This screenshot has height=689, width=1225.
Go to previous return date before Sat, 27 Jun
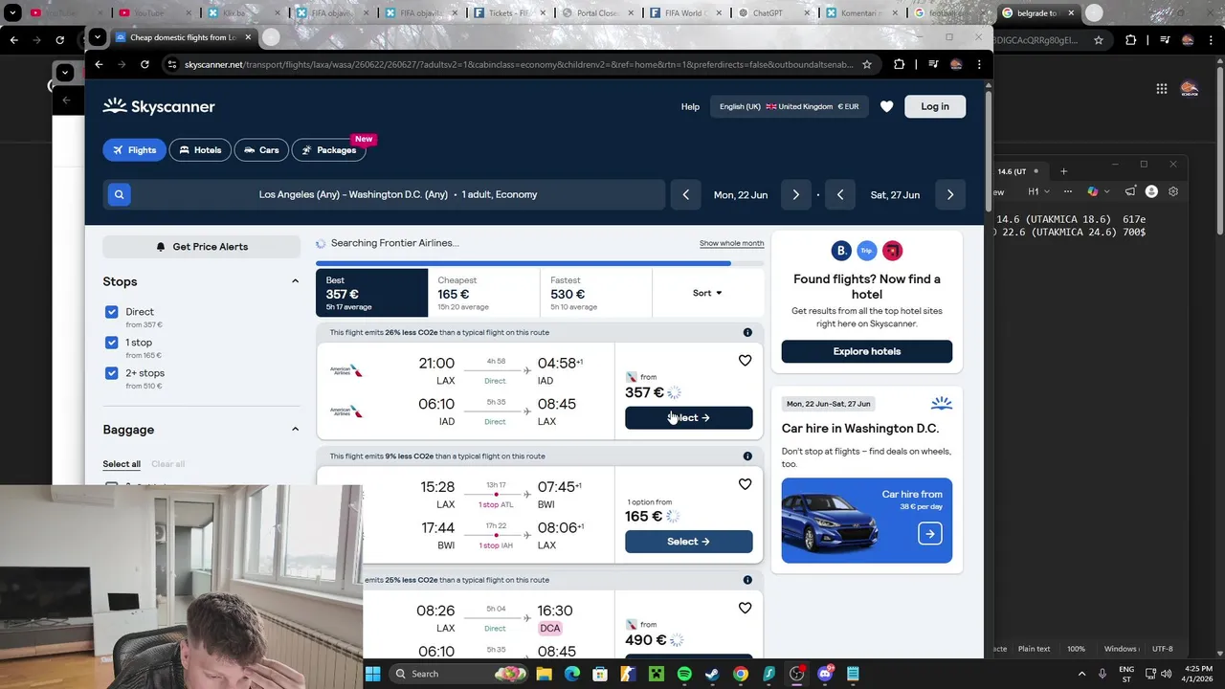(839, 194)
